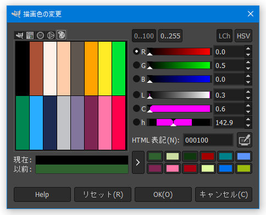The image size is (266, 215).
Task: Increase the R value with up arrow
Action: (248, 49)
